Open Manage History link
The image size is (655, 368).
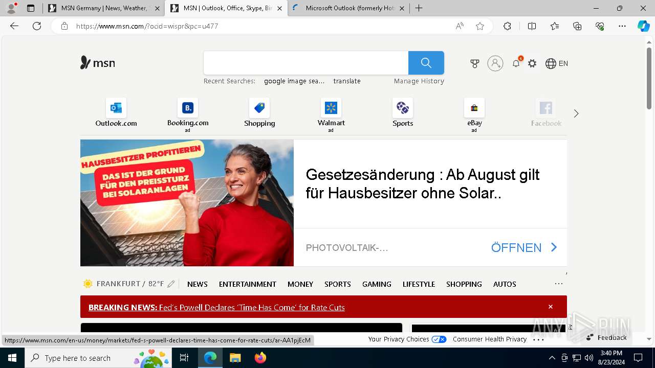[x=419, y=81]
